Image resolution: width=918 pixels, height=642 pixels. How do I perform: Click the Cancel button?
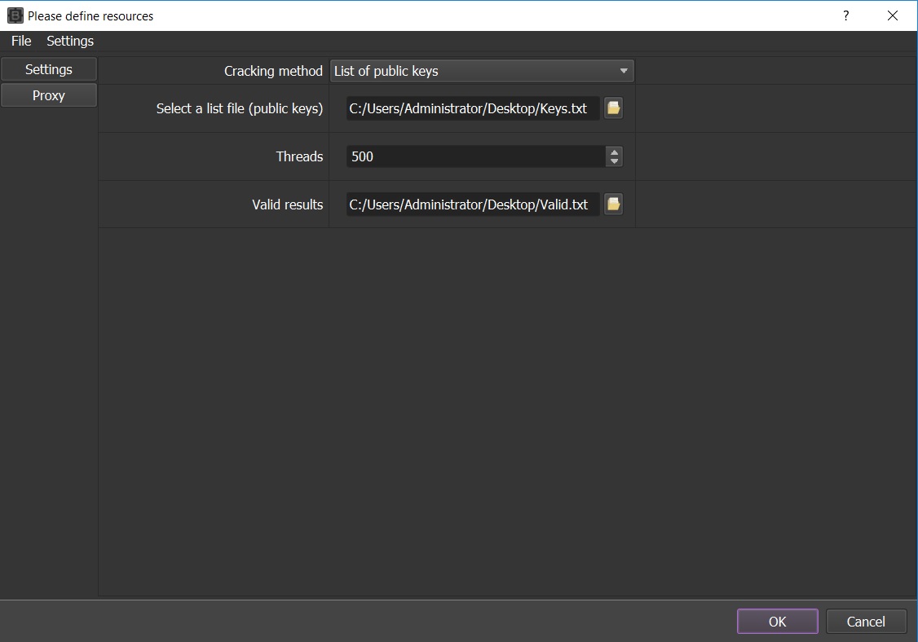pyautogui.click(x=866, y=622)
